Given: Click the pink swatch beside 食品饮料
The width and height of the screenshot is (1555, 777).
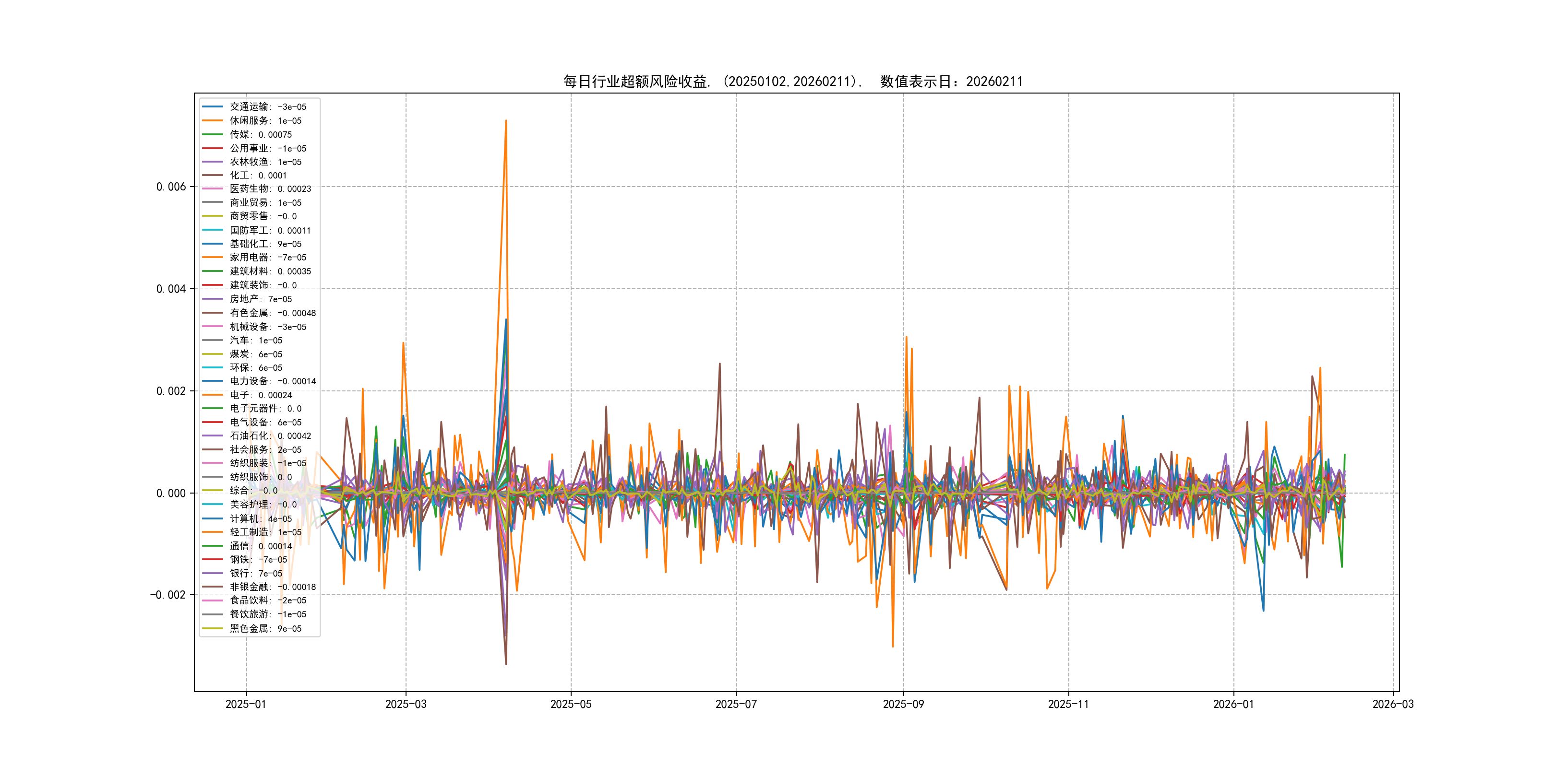Looking at the screenshot, I should pos(213,600).
